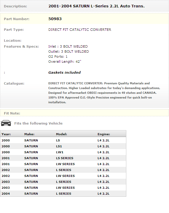Click the car icon beside the vehicle heading
The height and width of the screenshot is (213, 169).
point(6,123)
